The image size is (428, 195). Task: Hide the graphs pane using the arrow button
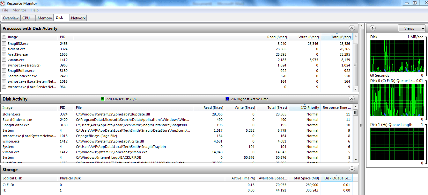click(x=373, y=28)
